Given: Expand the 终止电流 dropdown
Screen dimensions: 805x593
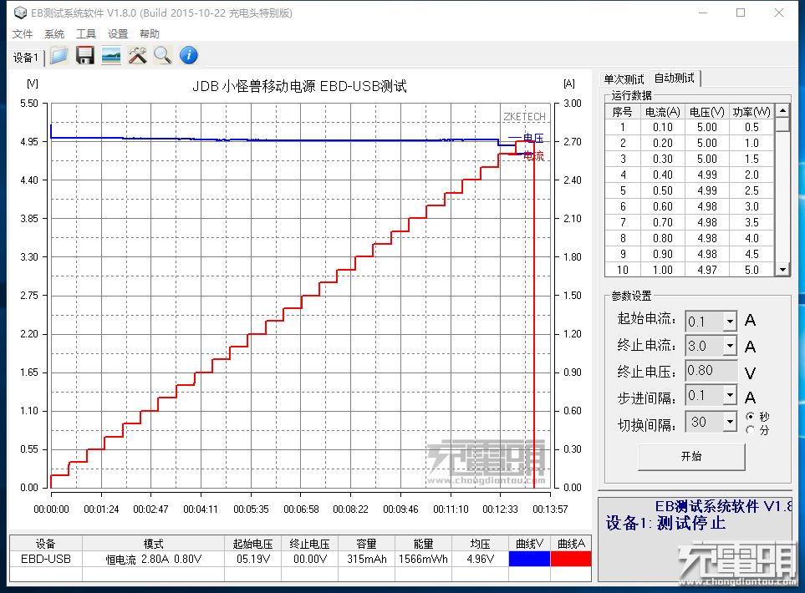Looking at the screenshot, I should (x=730, y=346).
